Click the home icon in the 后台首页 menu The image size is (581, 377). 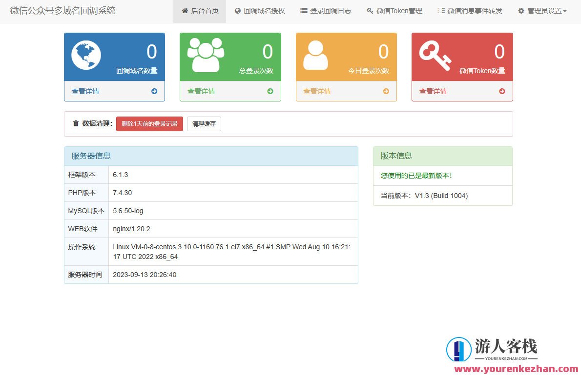185,10
